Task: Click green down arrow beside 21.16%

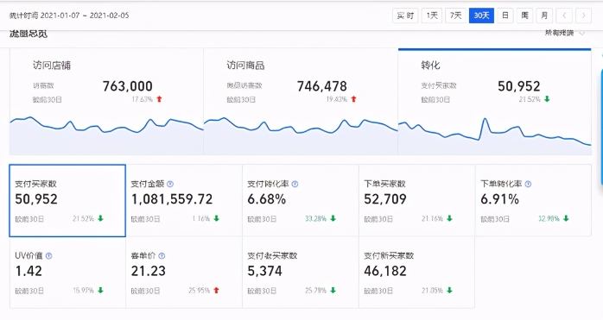Action: pyautogui.click(x=449, y=218)
